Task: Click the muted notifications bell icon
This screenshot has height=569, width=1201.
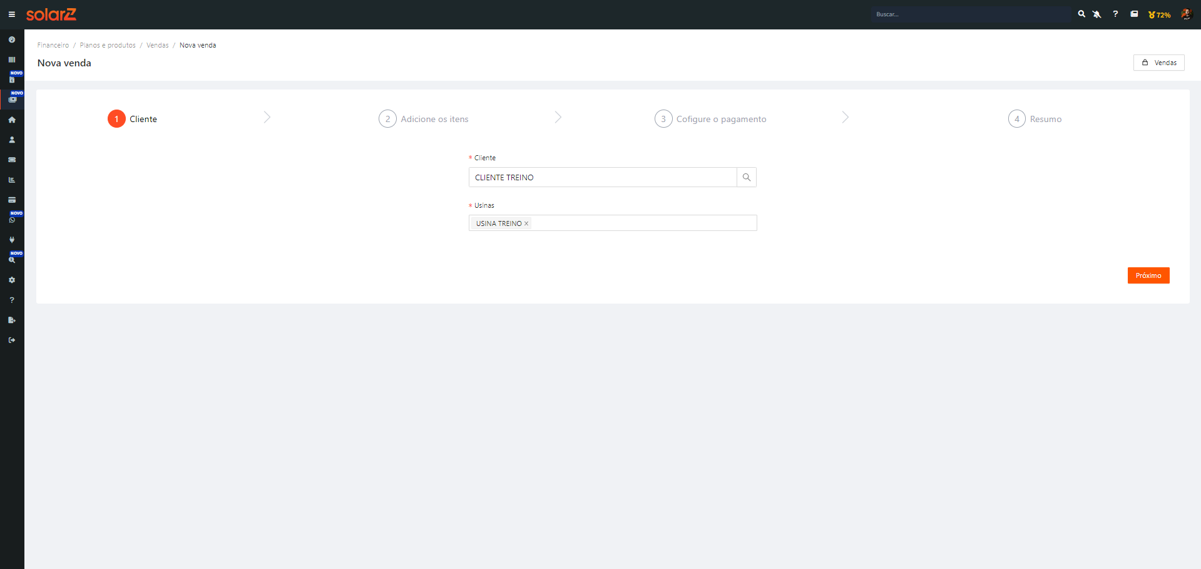Action: [1096, 14]
